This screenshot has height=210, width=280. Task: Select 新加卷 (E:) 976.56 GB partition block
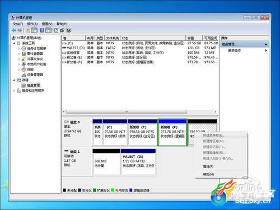142,132
